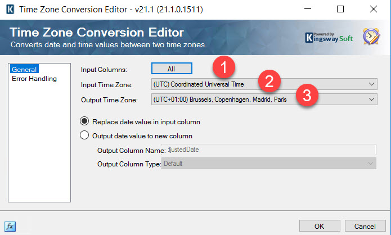This screenshot has height=235, width=391.
Task: Open the Input Time Zone dropdown
Action: tap(264, 84)
